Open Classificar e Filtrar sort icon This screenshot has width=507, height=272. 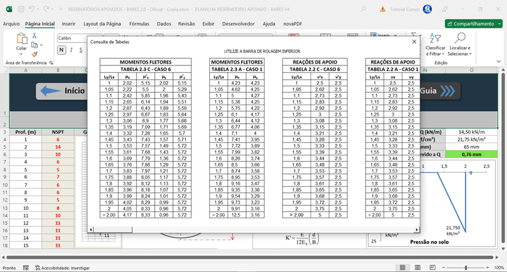(x=435, y=38)
